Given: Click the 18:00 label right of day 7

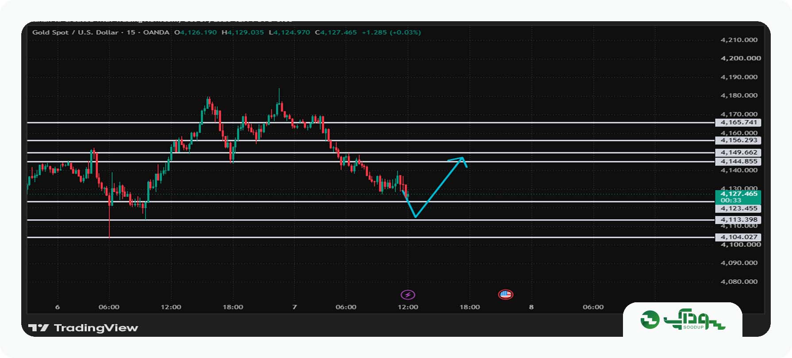Looking at the screenshot, I should coord(469,307).
